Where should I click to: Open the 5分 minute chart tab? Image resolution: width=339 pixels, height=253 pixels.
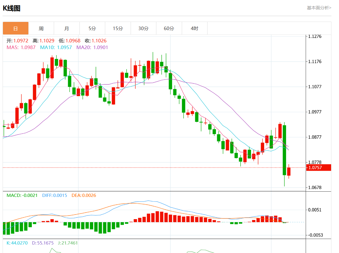pos(92,28)
